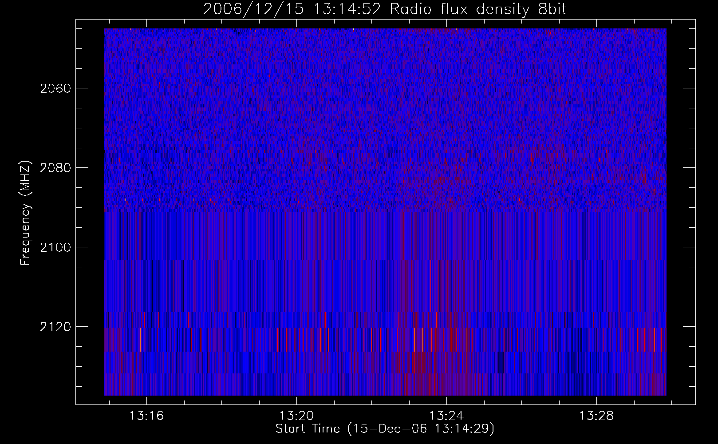Click the 13:24 time tick label
Viewport: 718px width, 444px height.
(x=446, y=416)
